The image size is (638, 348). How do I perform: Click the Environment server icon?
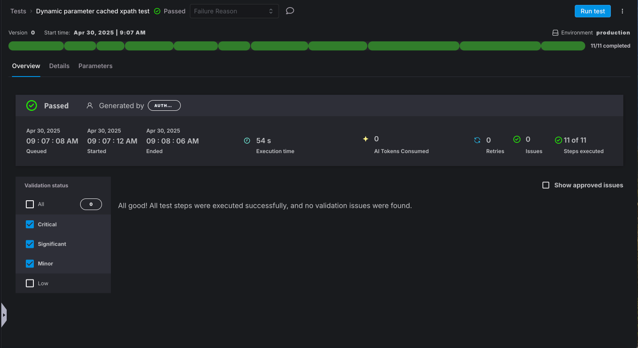coord(555,33)
